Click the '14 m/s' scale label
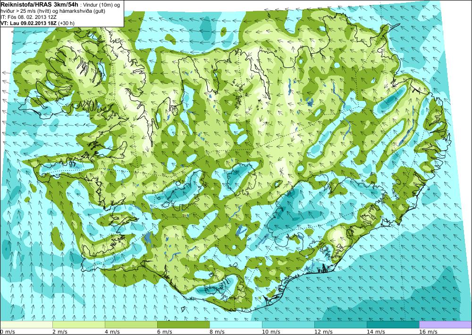 point(376,332)
